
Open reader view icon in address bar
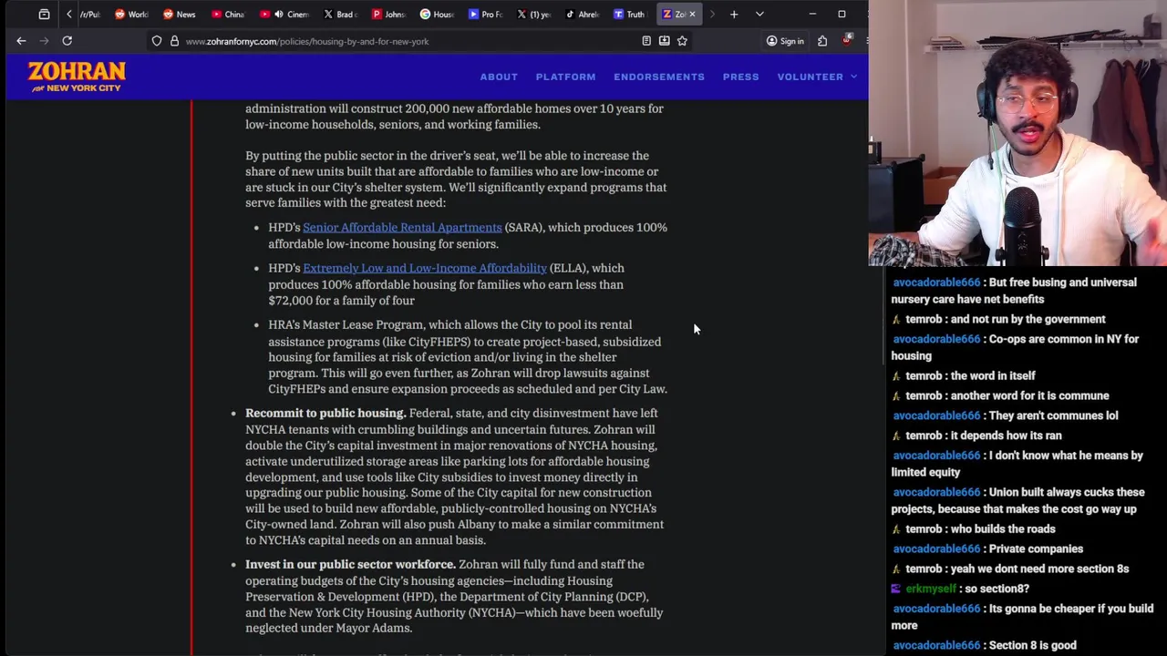(x=646, y=41)
